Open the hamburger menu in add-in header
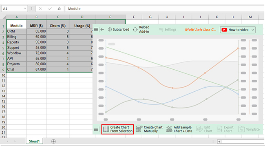 click(96, 30)
